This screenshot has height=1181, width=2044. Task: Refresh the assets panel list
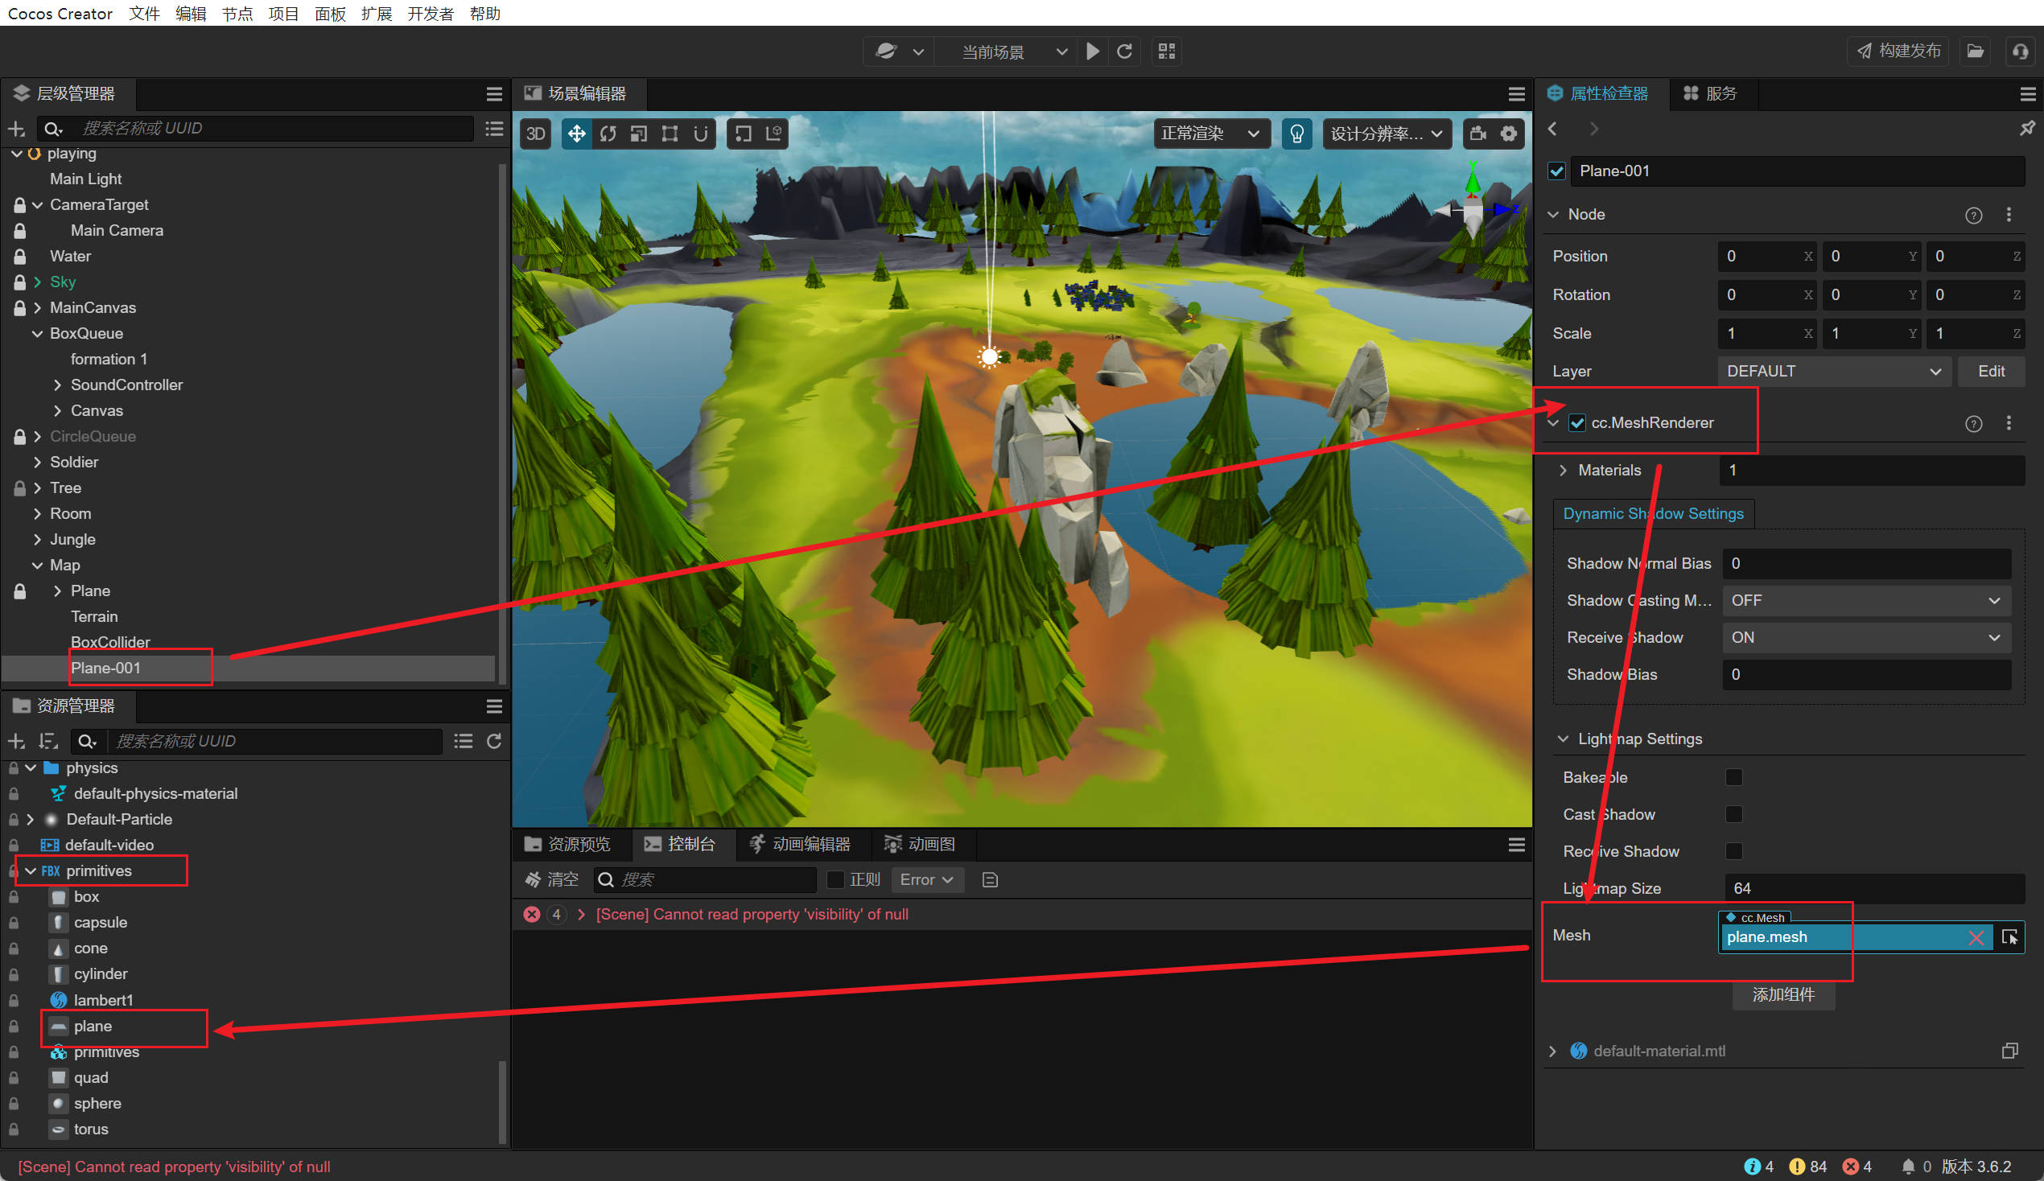(x=494, y=741)
